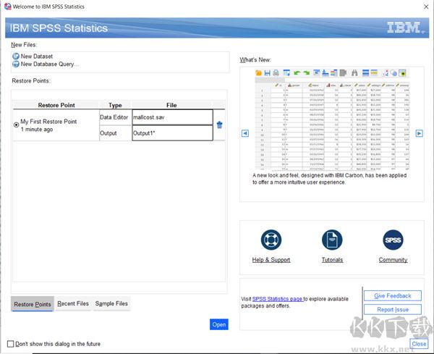The image size is (434, 354).
Task: Select My First Restore Point radio button
Action: (17, 125)
